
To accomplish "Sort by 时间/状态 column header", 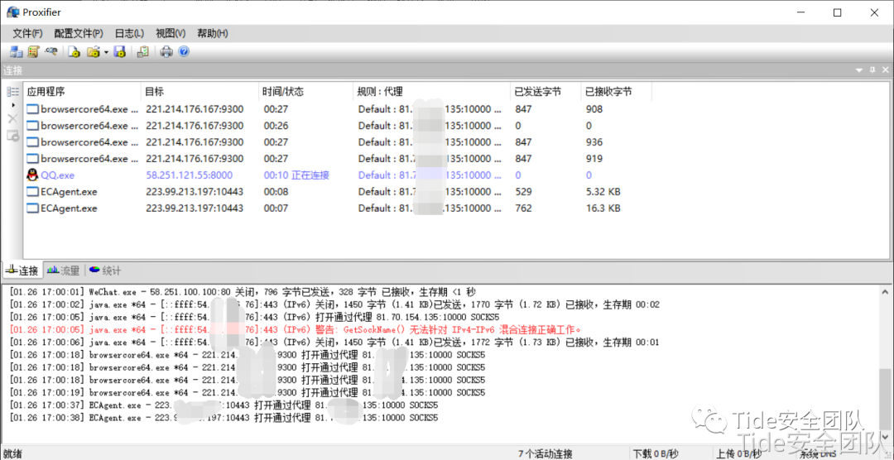I will pos(306,91).
